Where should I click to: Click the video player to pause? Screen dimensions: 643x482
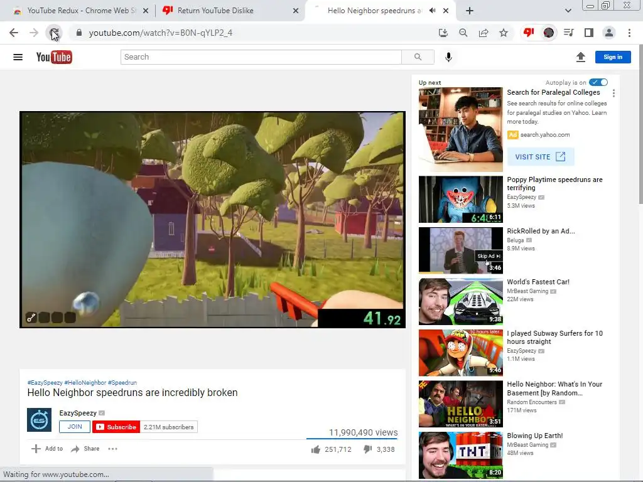coord(212,220)
